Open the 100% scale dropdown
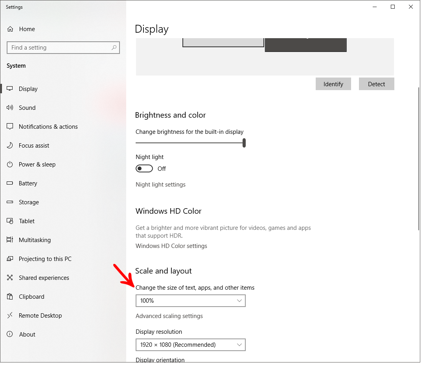425x368 pixels. 191,301
